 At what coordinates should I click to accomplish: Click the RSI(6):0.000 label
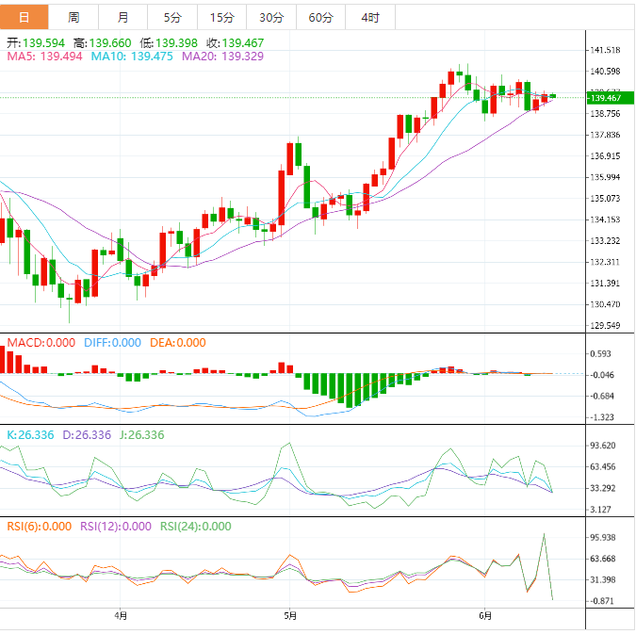pyautogui.click(x=40, y=526)
